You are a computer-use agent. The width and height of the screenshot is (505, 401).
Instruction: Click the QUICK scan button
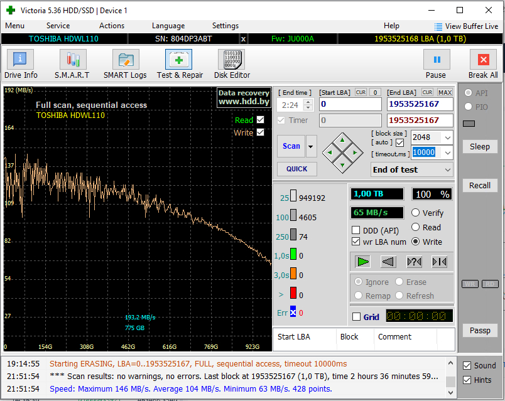[x=296, y=169]
